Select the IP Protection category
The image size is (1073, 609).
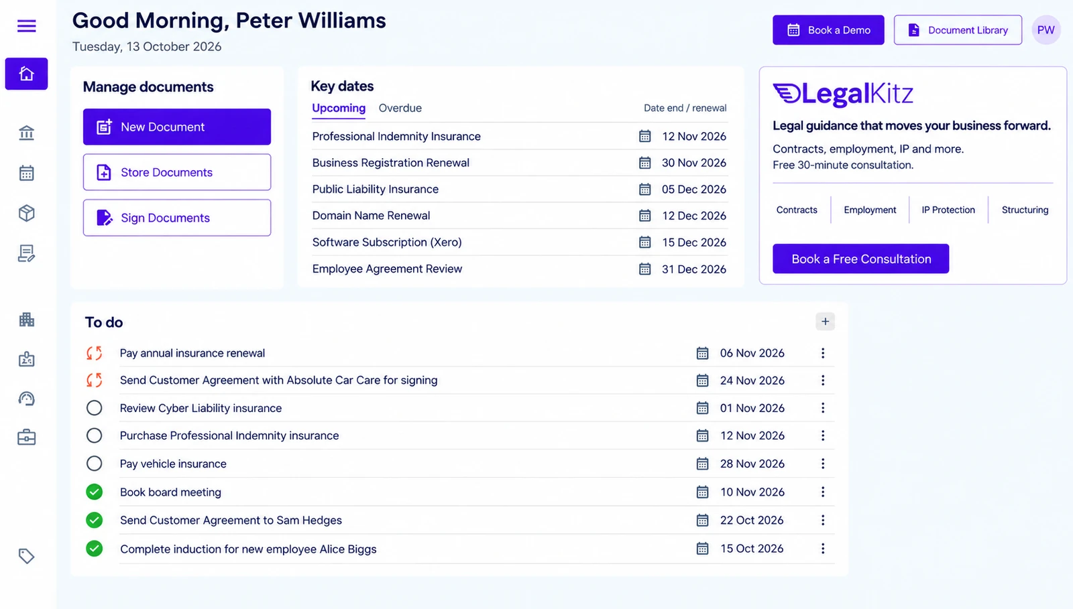click(948, 210)
